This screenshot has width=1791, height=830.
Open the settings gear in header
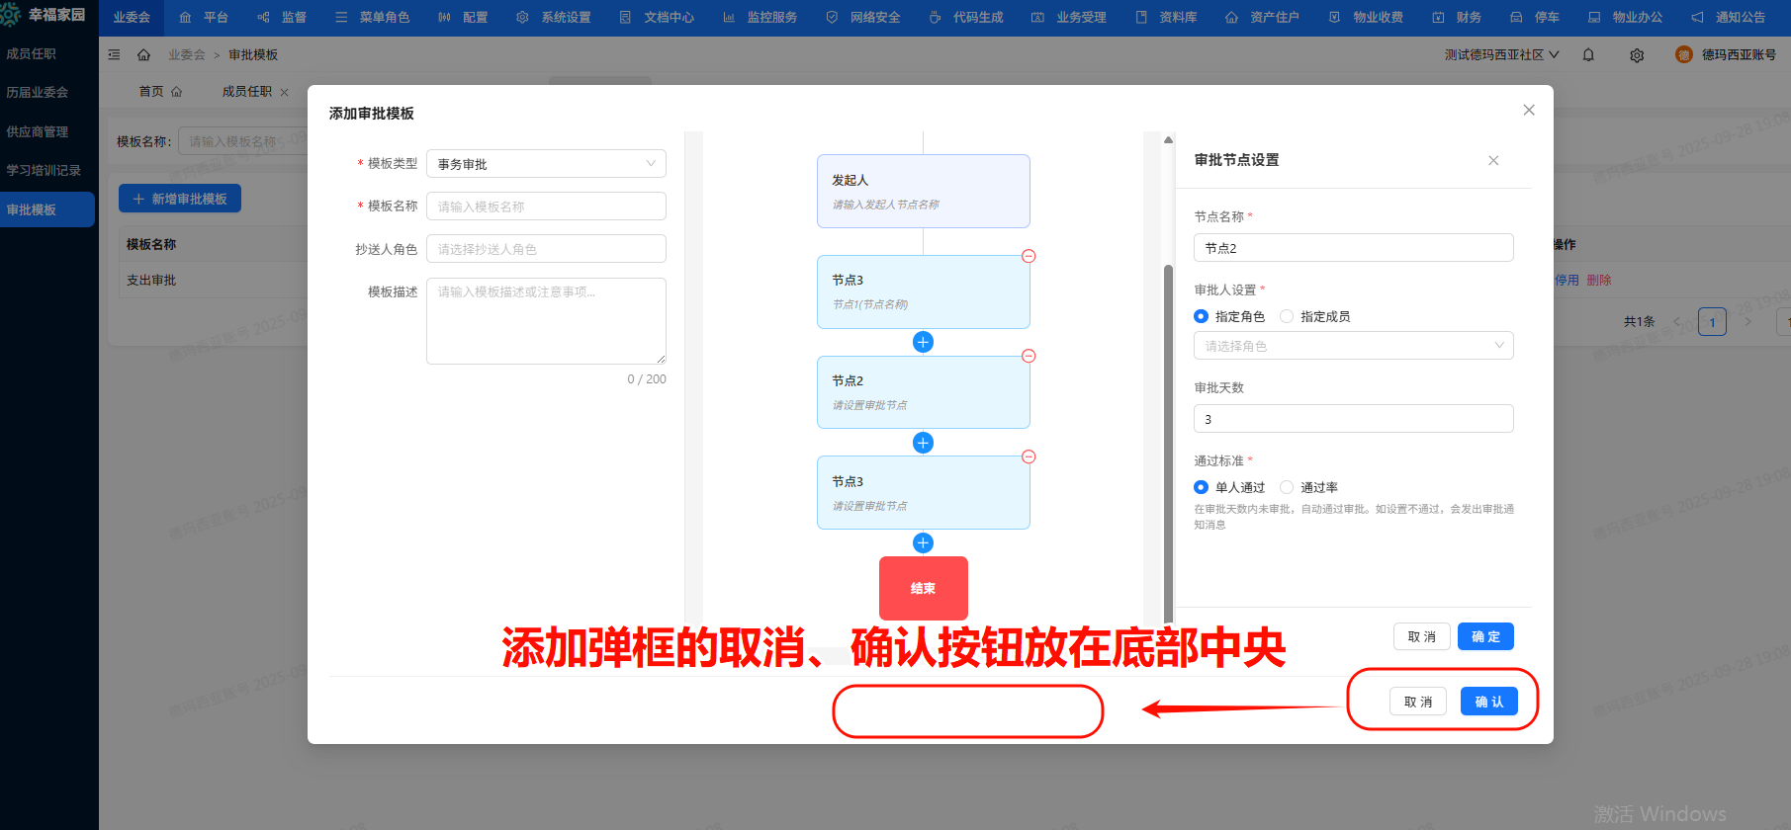point(1637,55)
